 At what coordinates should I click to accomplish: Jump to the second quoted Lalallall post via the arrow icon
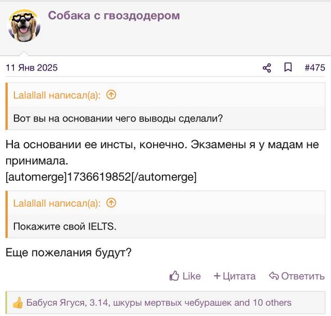[x=111, y=203]
